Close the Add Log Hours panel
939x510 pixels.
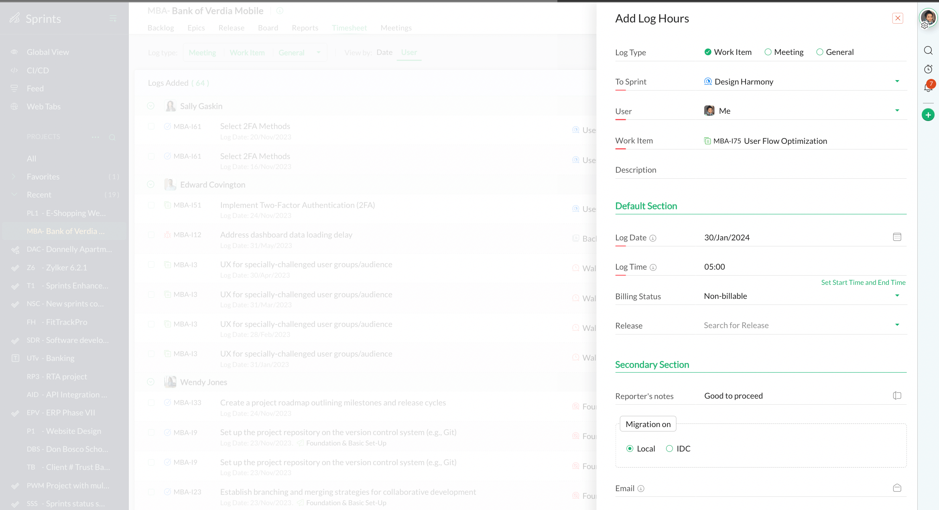898,18
